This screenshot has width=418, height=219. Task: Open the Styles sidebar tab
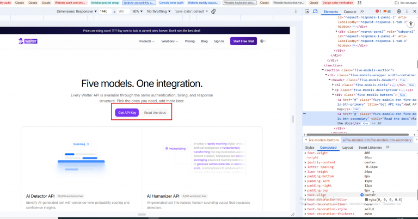point(310,147)
